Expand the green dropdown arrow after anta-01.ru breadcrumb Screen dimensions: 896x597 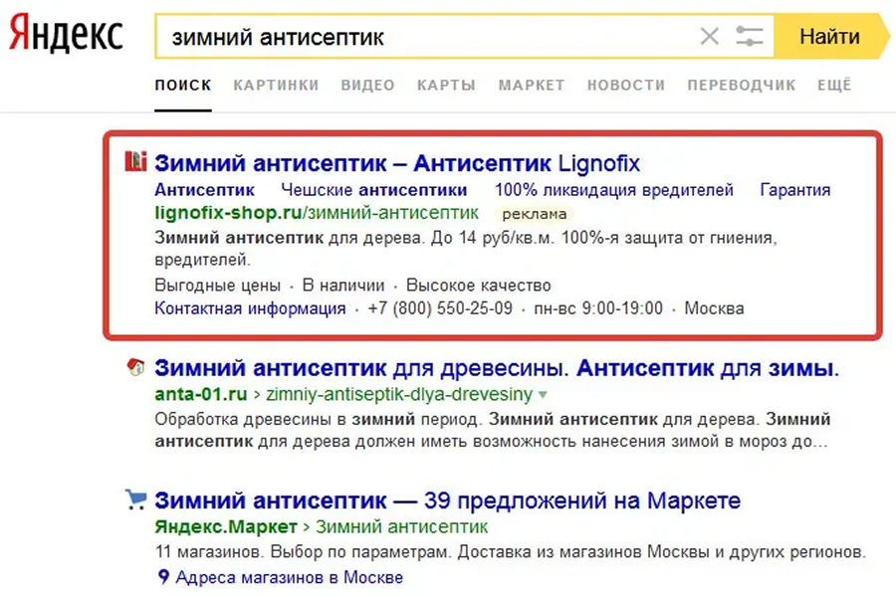(541, 394)
